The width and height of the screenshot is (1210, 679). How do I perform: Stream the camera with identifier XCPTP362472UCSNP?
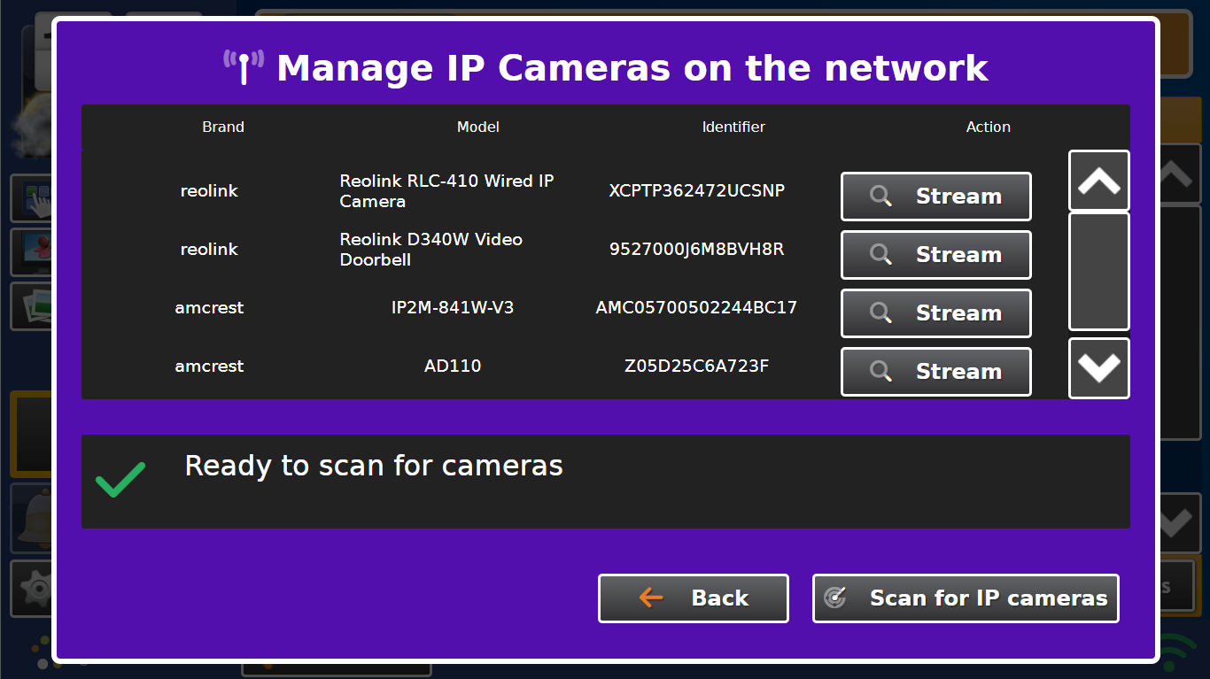(935, 197)
